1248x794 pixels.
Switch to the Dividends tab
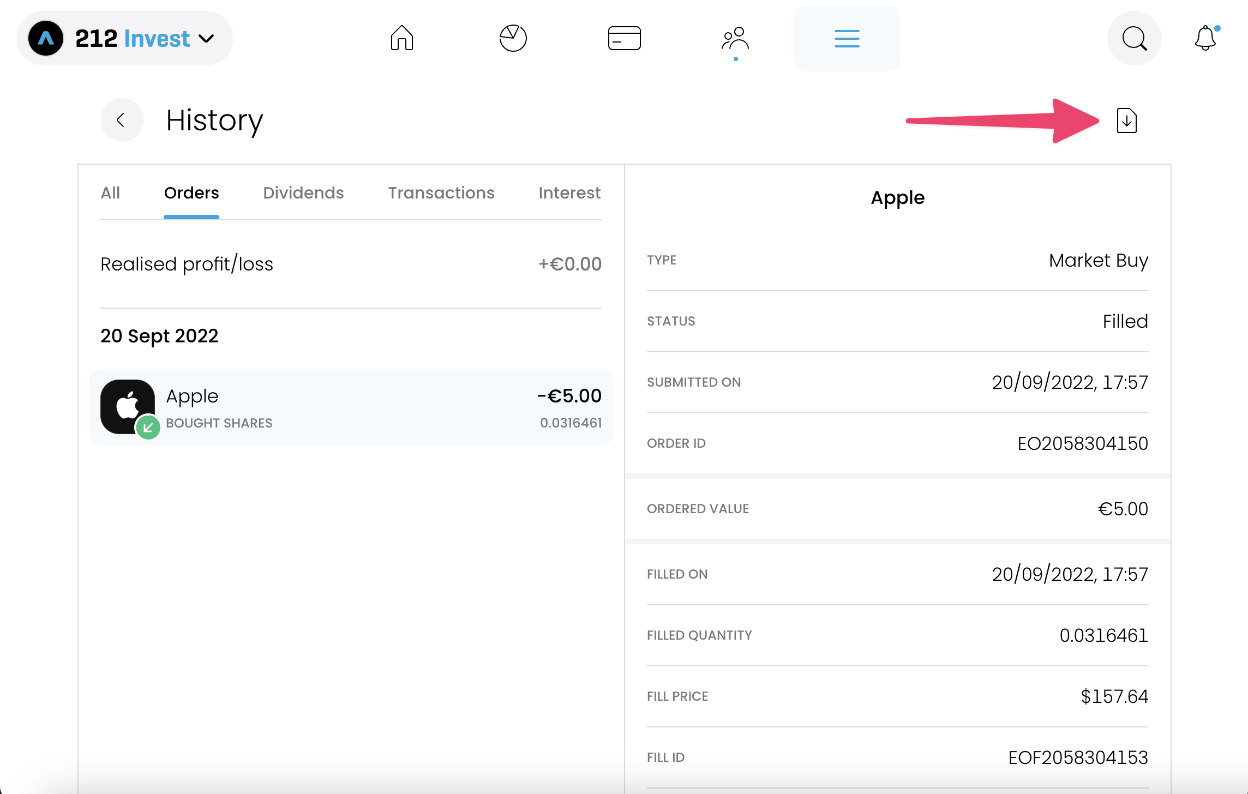click(303, 193)
